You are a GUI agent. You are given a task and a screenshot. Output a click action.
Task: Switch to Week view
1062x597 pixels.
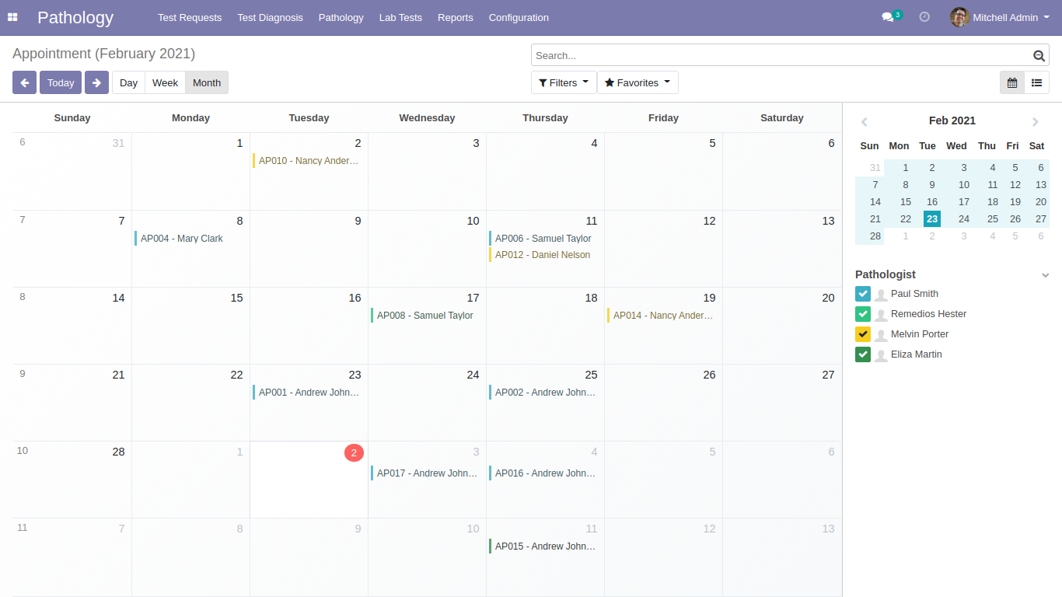[x=165, y=82]
